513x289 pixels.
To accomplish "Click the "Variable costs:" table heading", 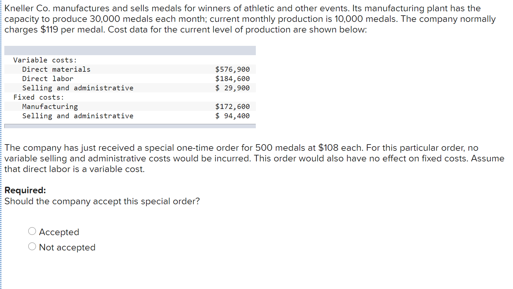I will tap(45, 60).
